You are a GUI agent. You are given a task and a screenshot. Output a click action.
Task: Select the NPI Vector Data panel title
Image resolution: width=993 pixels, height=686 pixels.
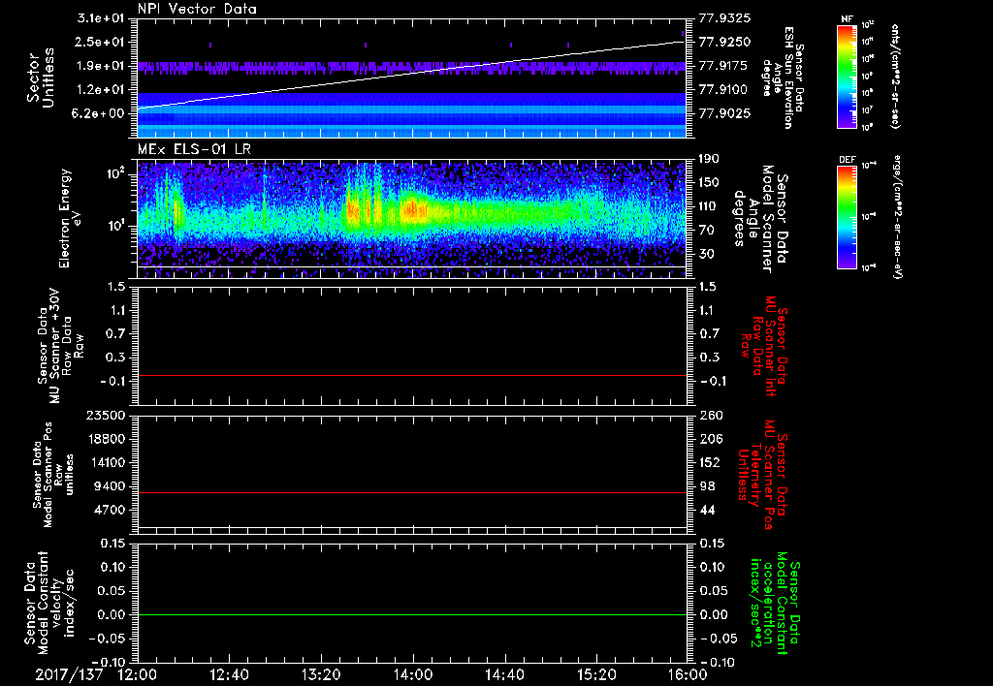(197, 9)
